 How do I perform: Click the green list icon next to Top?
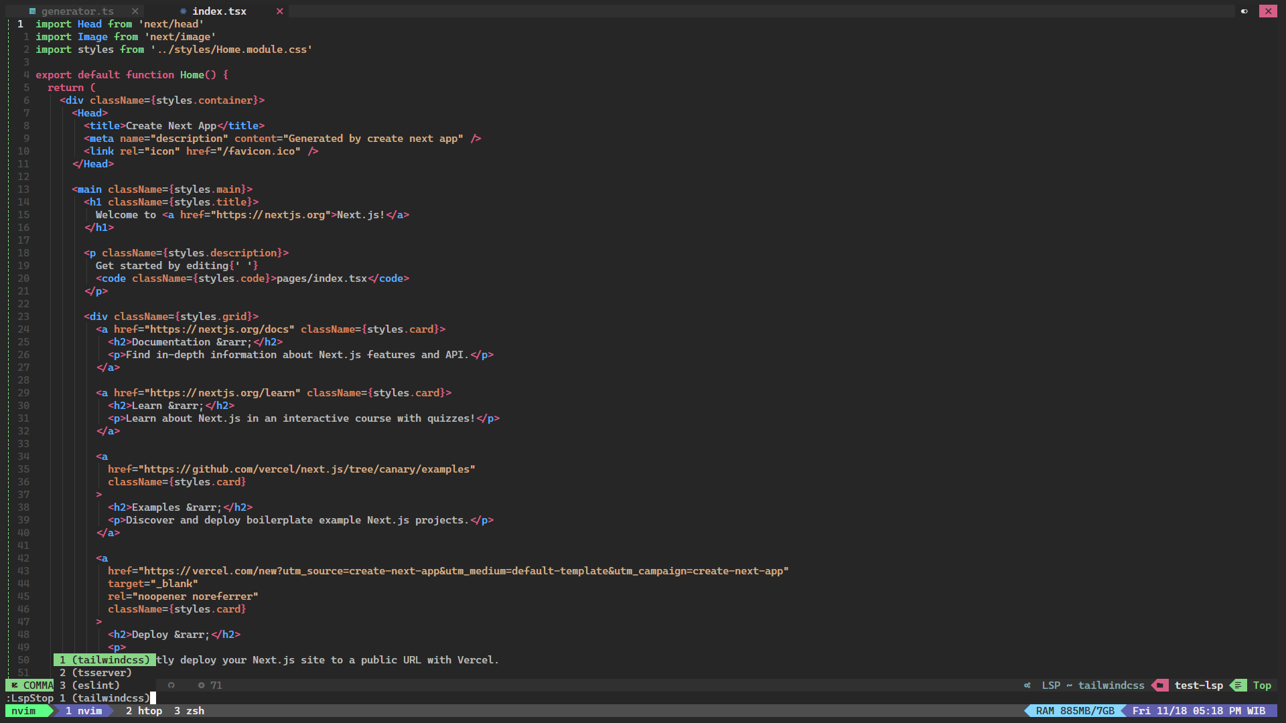(x=1236, y=685)
